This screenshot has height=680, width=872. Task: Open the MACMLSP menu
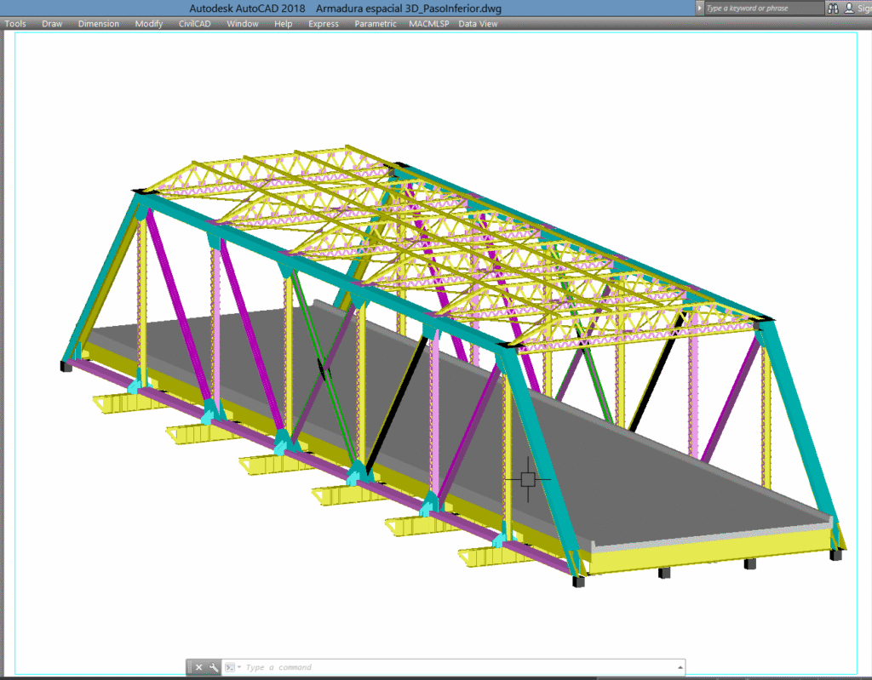tap(429, 24)
